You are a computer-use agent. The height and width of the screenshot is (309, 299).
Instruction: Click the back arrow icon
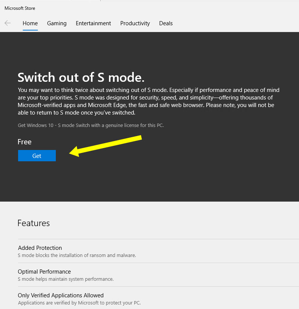tap(8, 23)
